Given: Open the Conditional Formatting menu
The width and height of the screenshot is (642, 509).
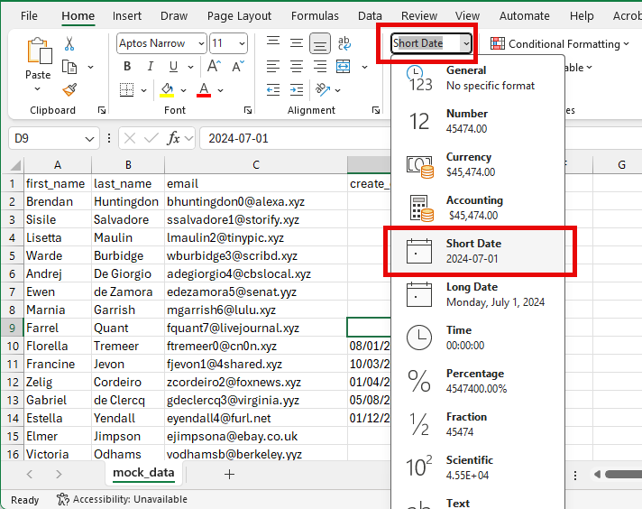Looking at the screenshot, I should 559,43.
